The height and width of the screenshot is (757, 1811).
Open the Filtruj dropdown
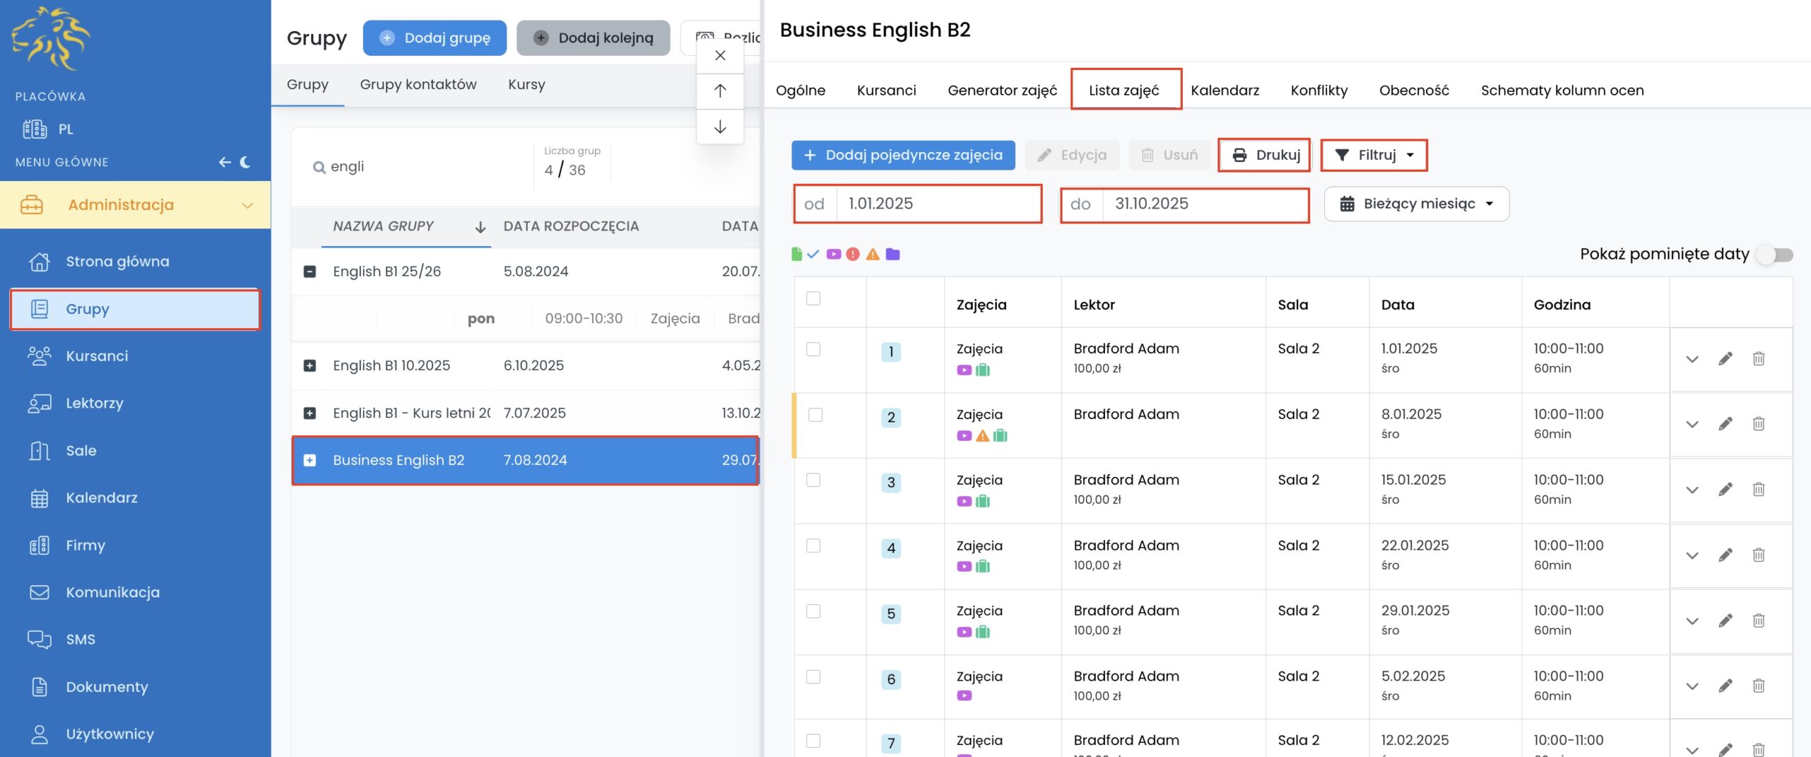coord(1375,155)
